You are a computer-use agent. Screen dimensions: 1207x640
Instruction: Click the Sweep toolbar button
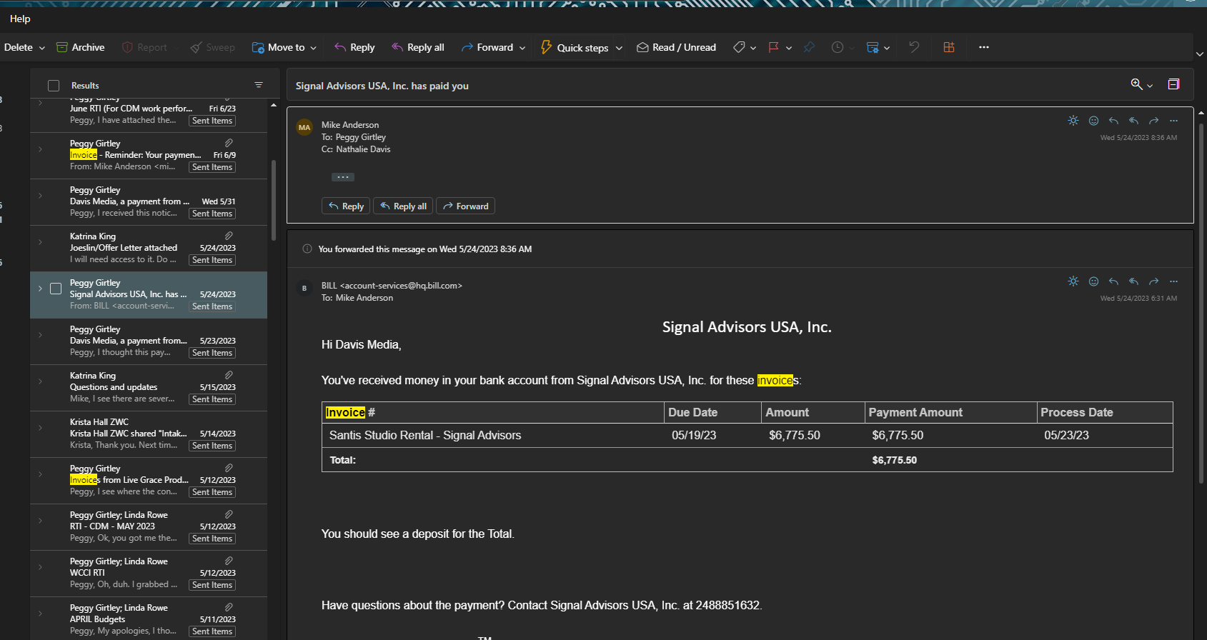212,47
